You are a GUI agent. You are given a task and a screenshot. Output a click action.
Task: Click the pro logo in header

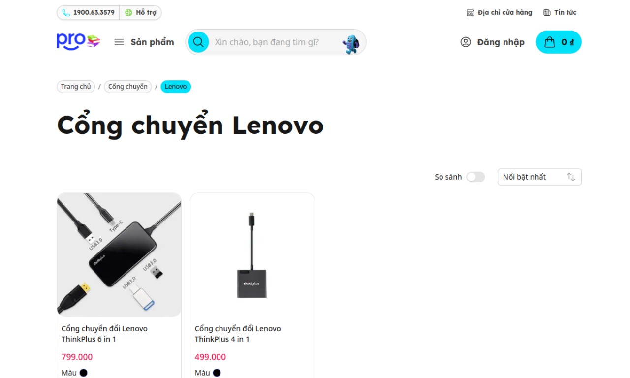point(78,42)
